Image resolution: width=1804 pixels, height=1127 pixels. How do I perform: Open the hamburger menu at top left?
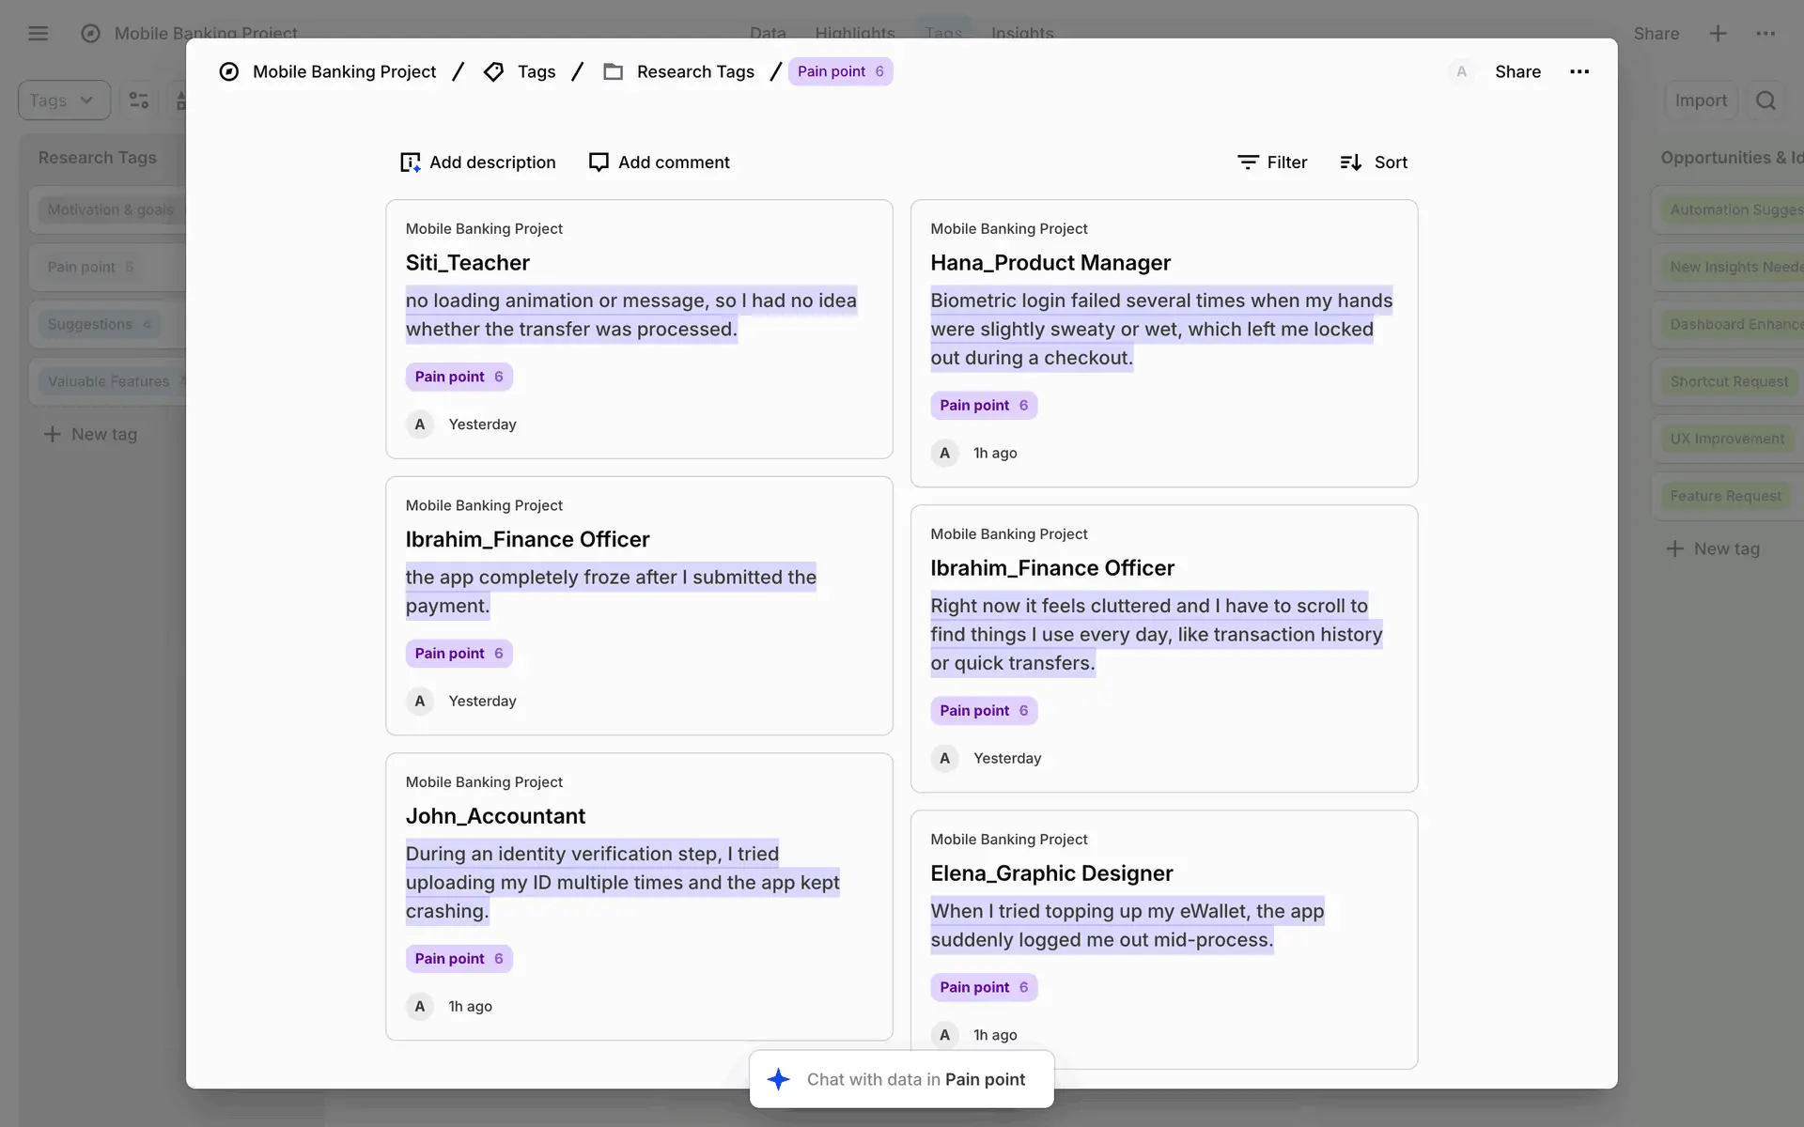tap(39, 34)
